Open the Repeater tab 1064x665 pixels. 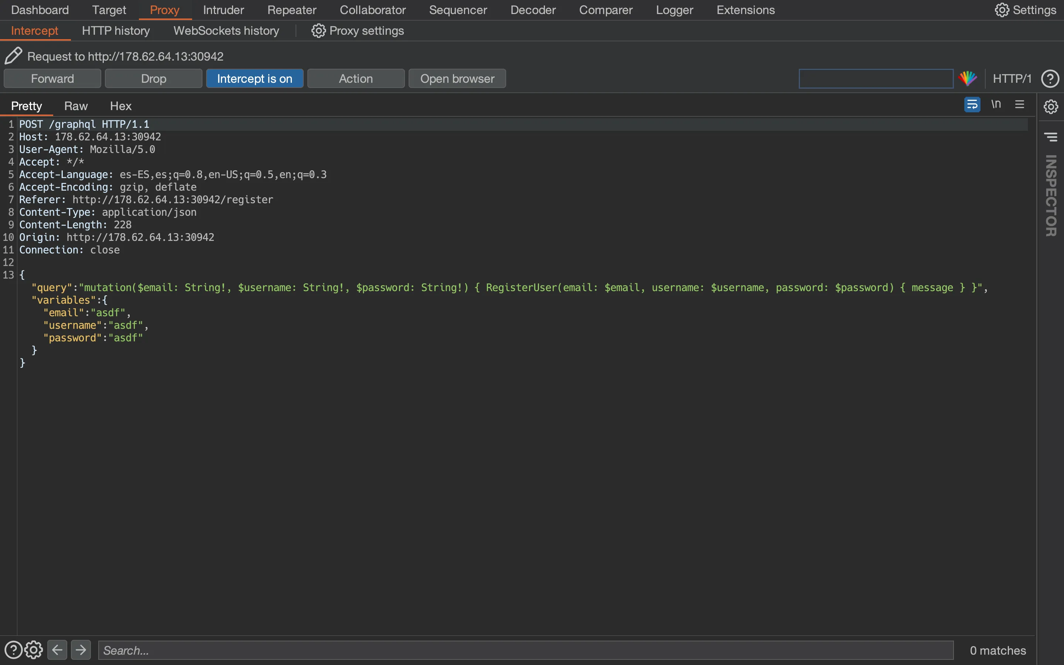coord(292,10)
